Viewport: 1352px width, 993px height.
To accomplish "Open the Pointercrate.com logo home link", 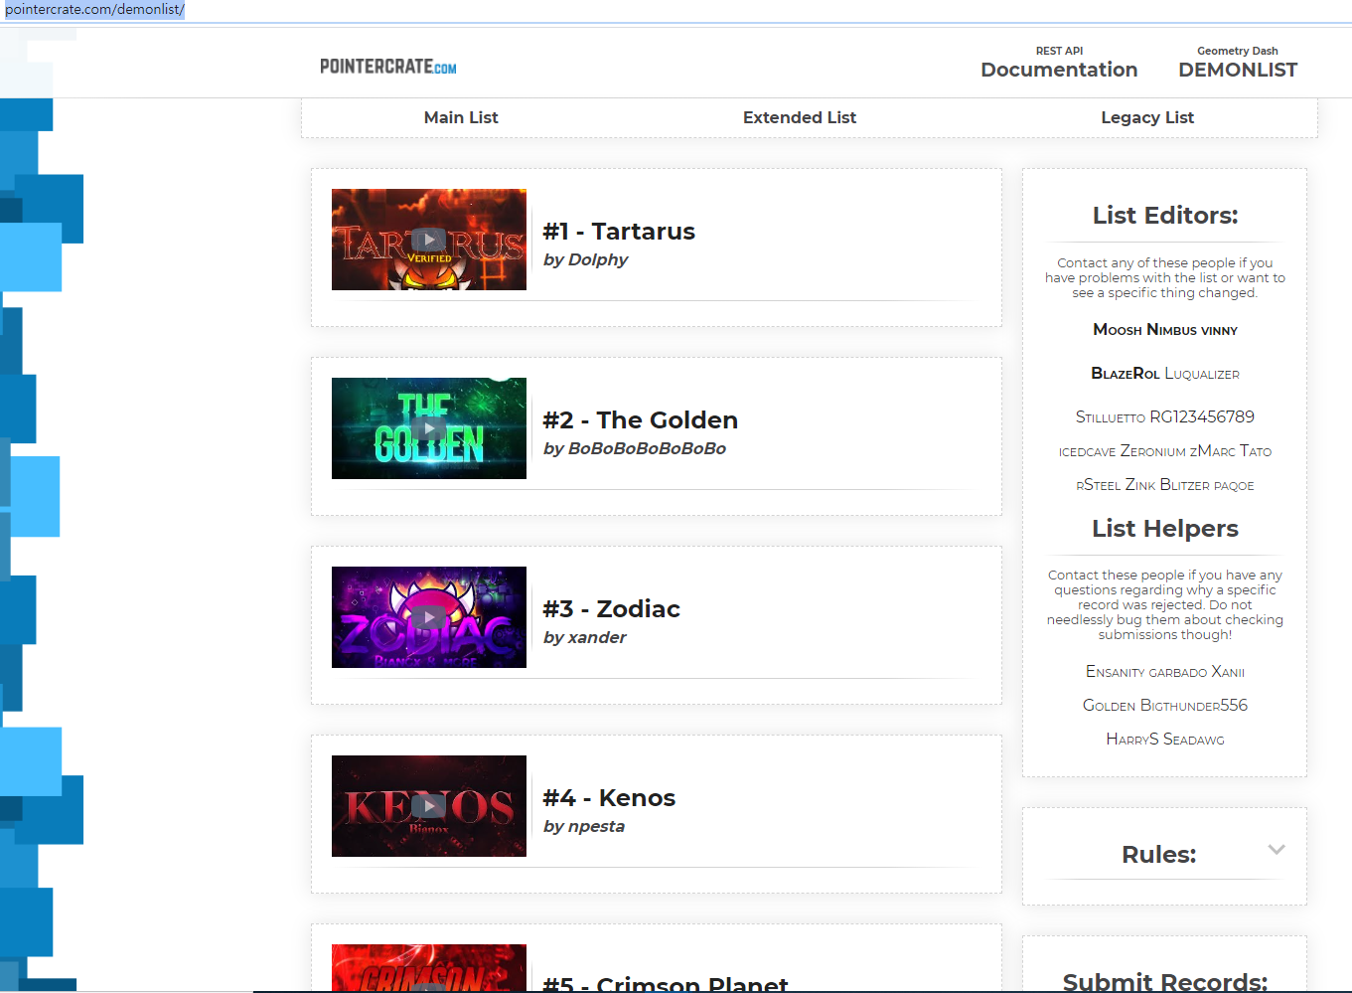I will pos(388,67).
